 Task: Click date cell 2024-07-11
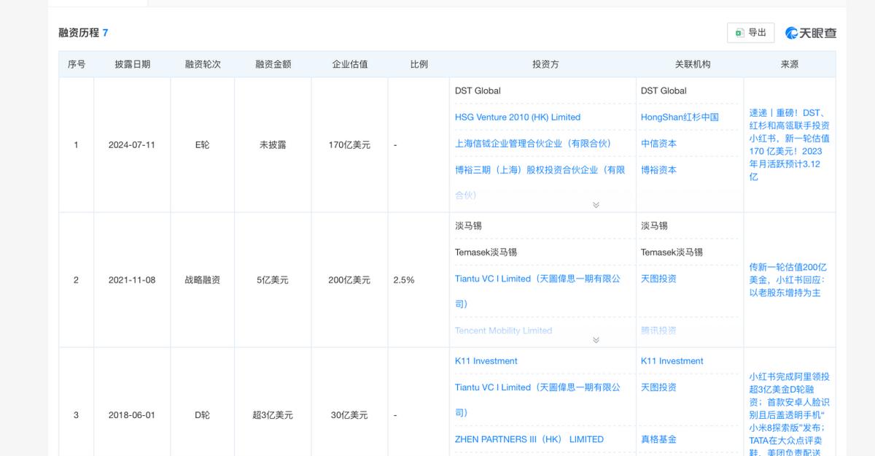[x=132, y=144]
